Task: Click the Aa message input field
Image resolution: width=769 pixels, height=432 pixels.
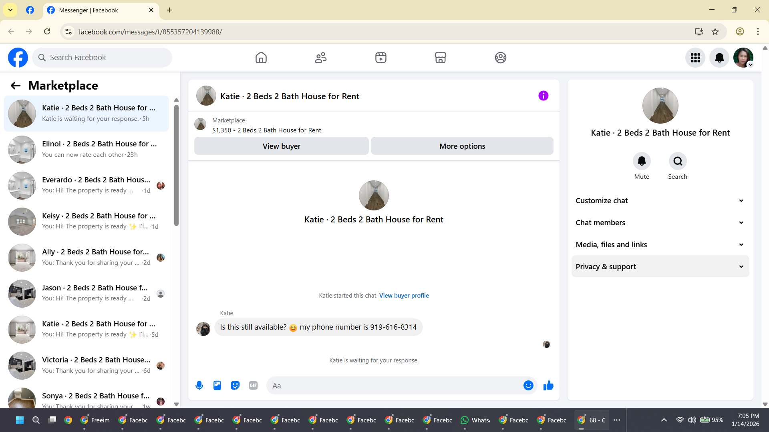Action: coord(395,386)
